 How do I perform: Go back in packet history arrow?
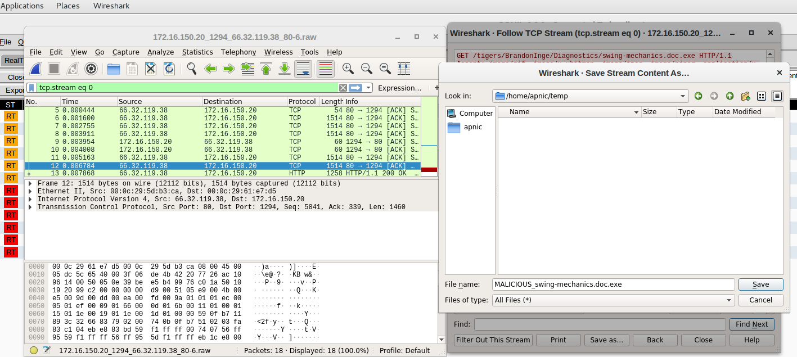coord(210,69)
